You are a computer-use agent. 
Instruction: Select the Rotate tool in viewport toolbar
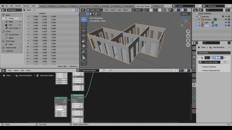coord(84,36)
